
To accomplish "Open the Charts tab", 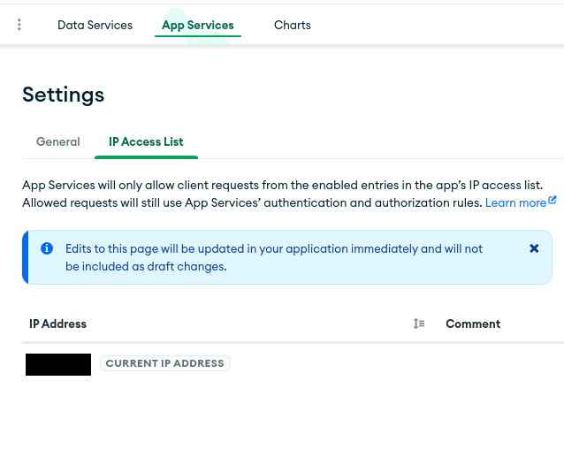I will pyautogui.click(x=292, y=25).
